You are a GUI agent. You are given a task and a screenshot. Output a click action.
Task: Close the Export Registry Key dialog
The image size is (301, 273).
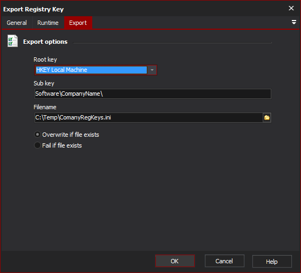point(291,8)
